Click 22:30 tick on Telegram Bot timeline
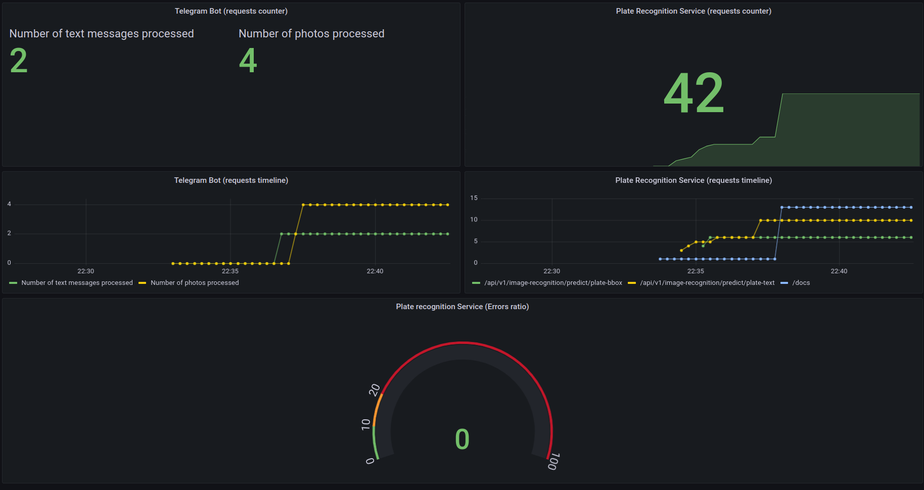Image resolution: width=924 pixels, height=490 pixels. click(x=86, y=271)
